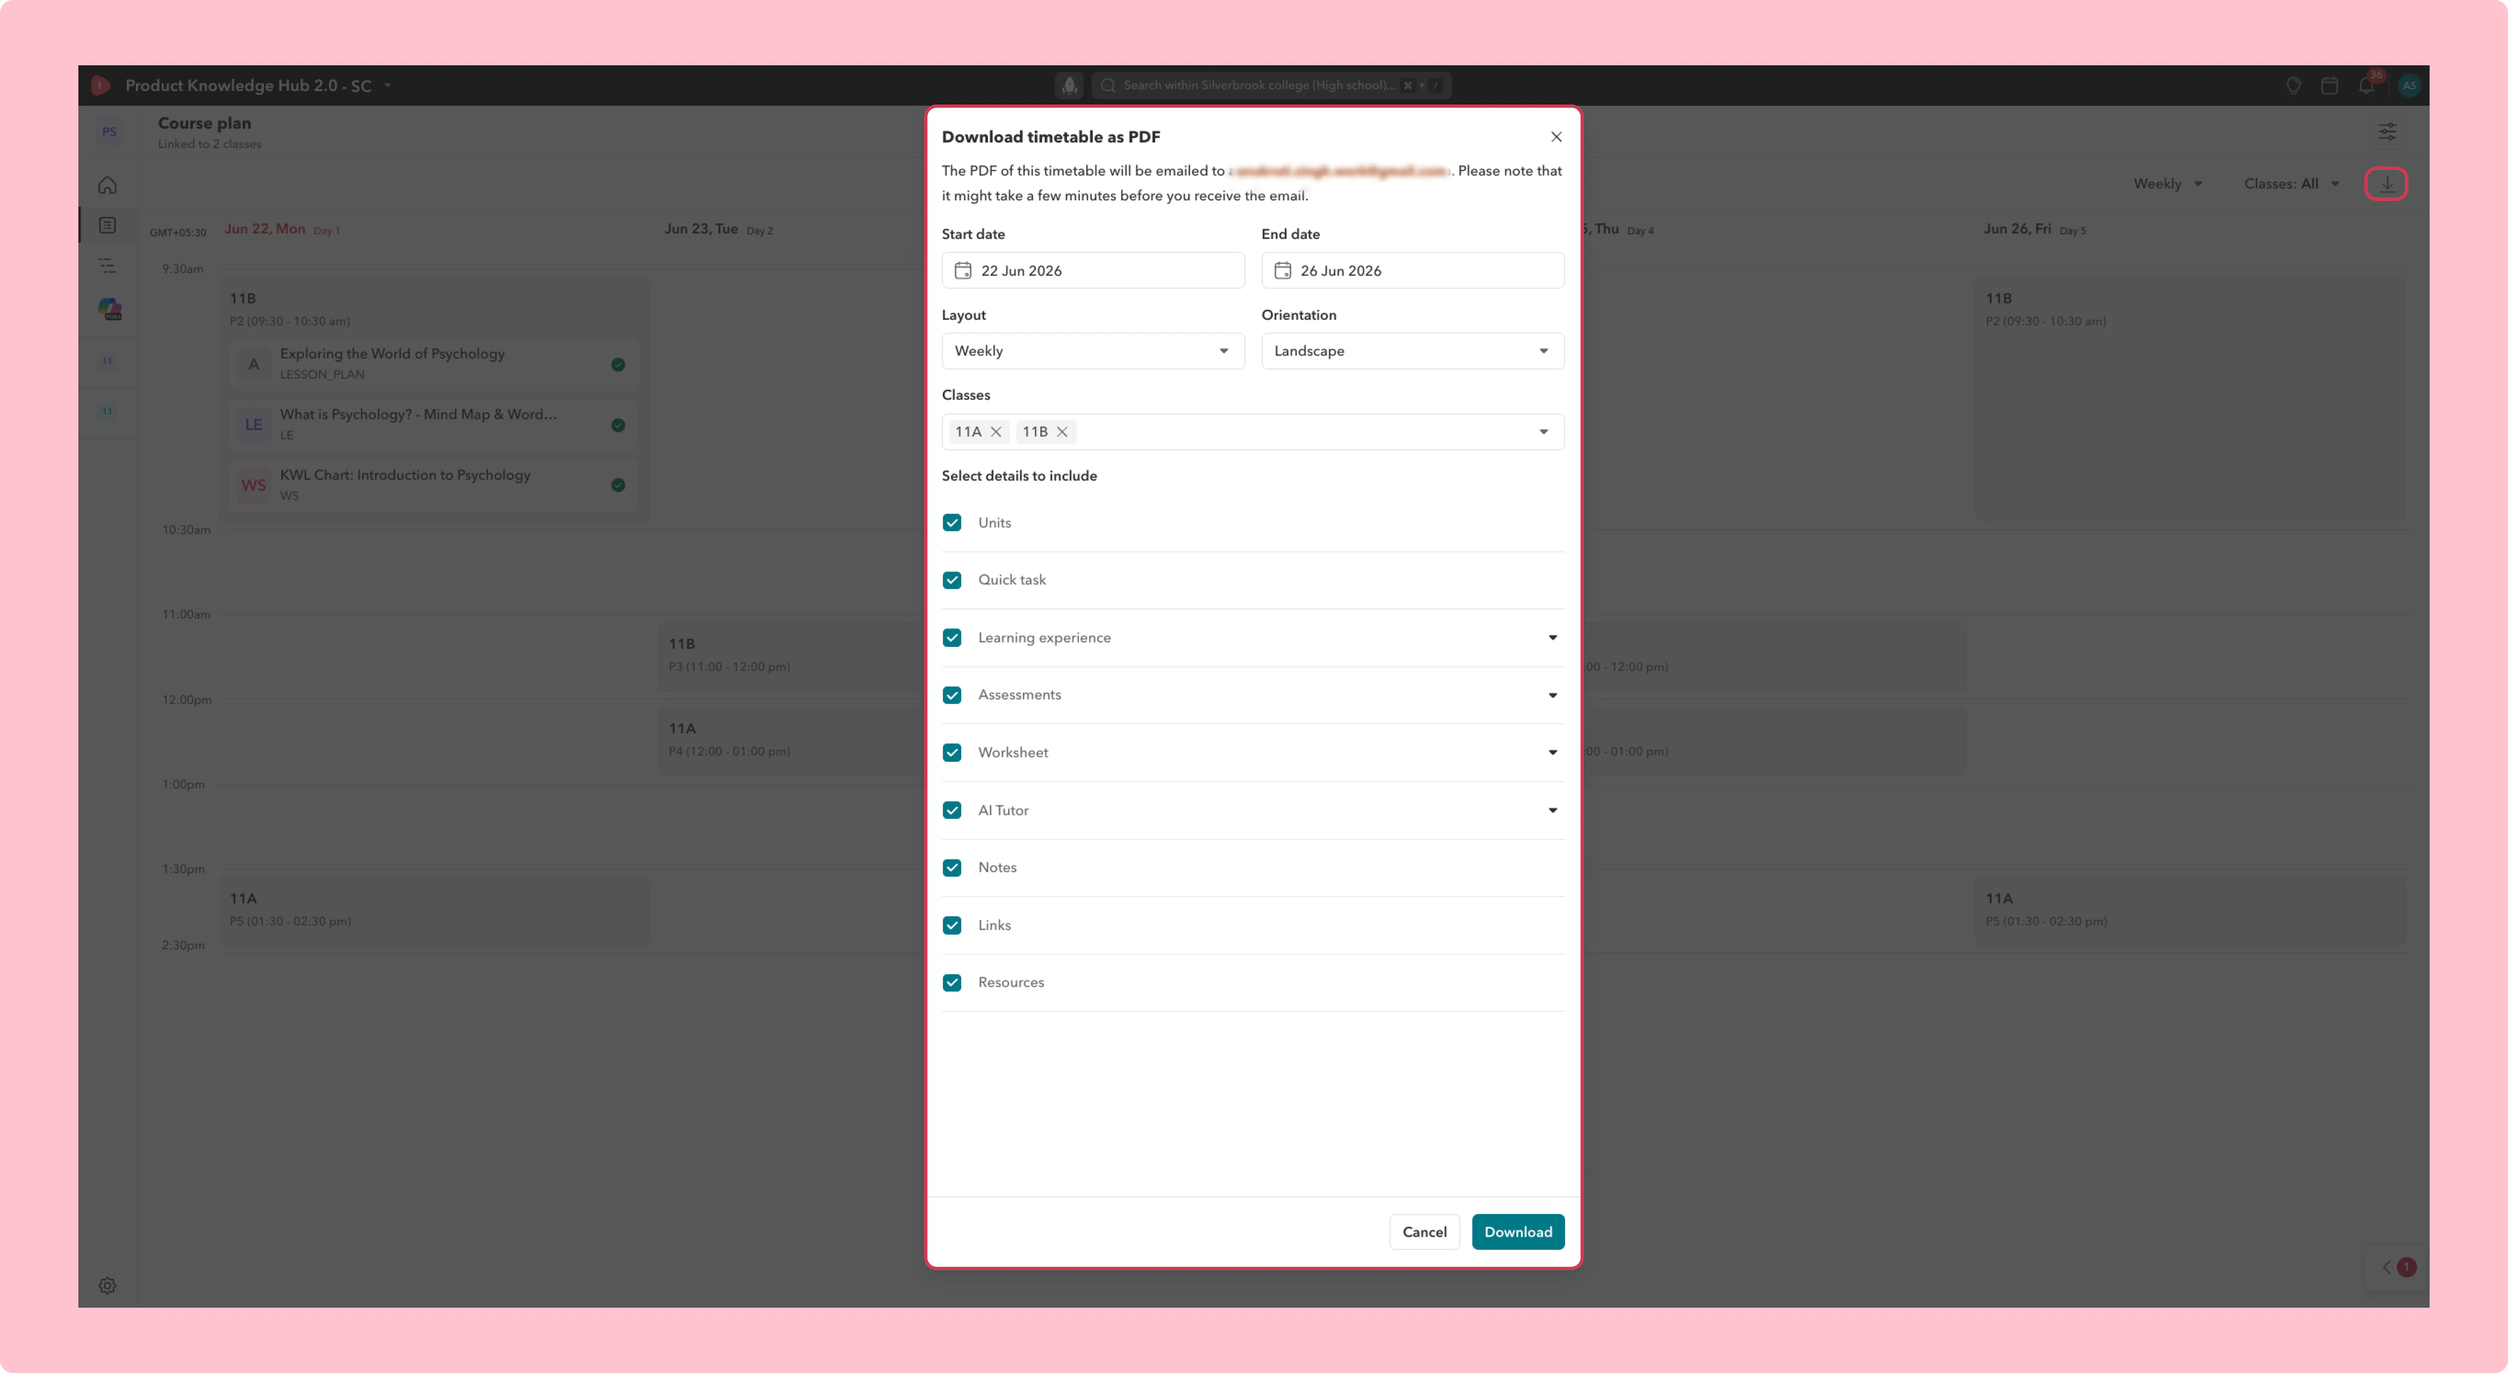Open the notifications bell icon
The height and width of the screenshot is (1373, 2508).
pyautogui.click(x=2366, y=86)
